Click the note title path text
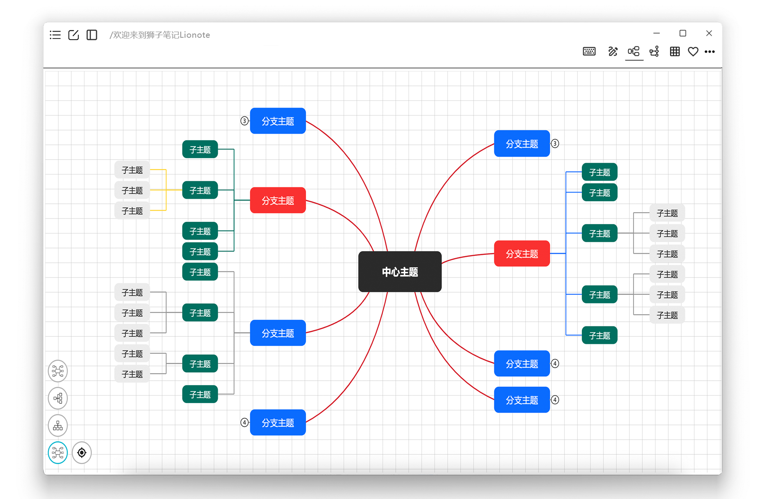The height and width of the screenshot is (499, 769). pyautogui.click(x=160, y=35)
